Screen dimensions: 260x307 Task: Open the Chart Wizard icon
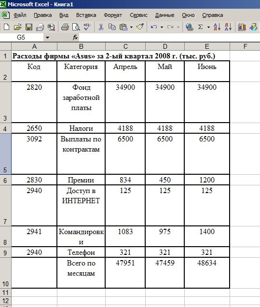coord(242,27)
